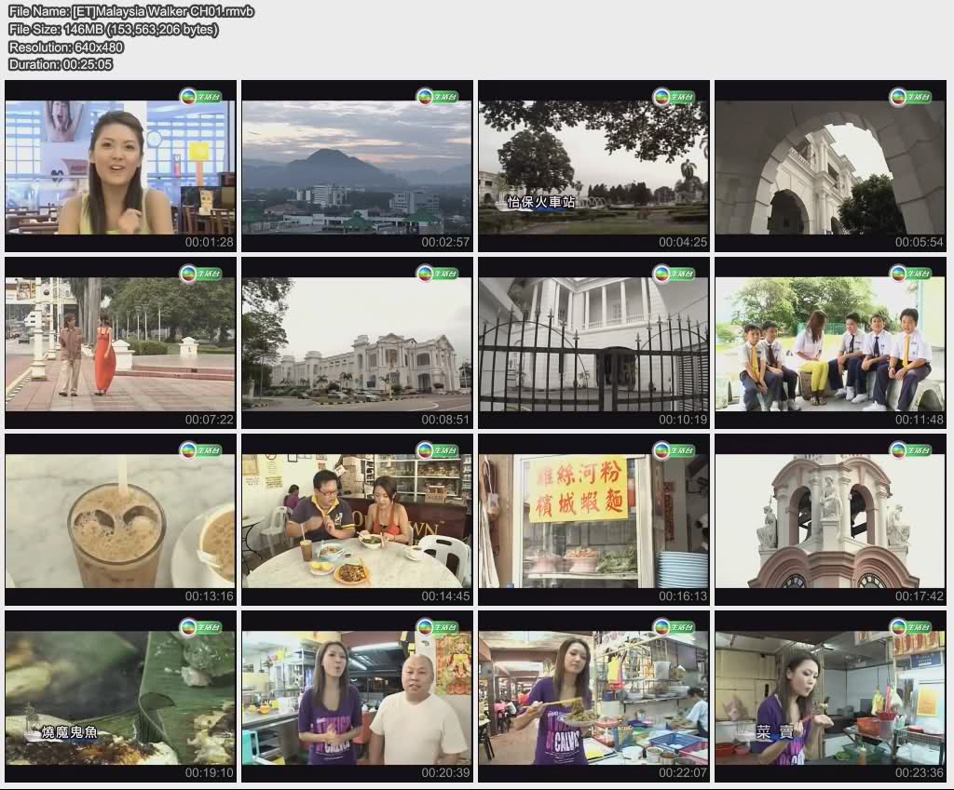Click the 00:04:25 timestamp
954x790 pixels.
683,242
